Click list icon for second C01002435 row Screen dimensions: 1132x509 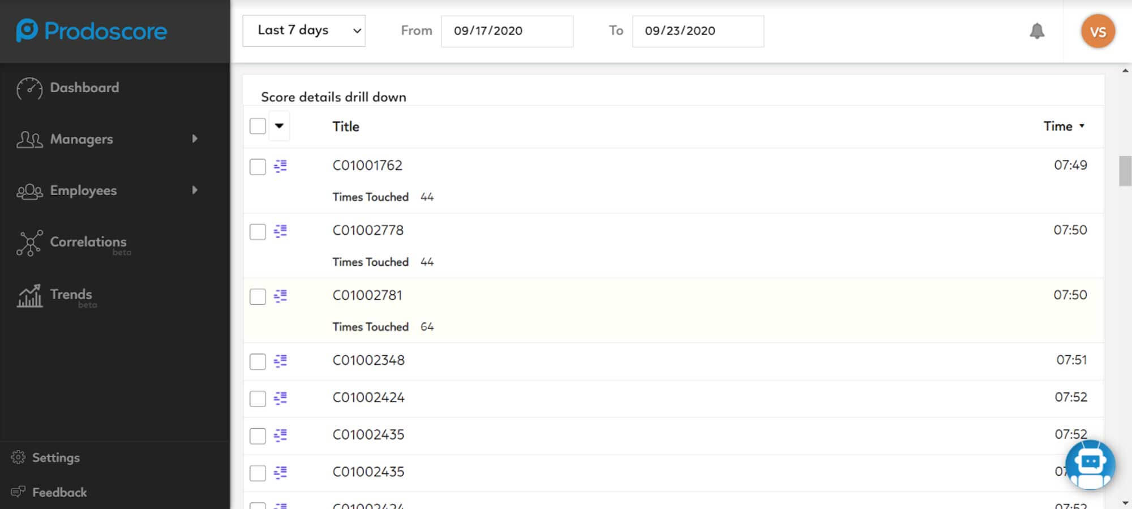click(280, 472)
